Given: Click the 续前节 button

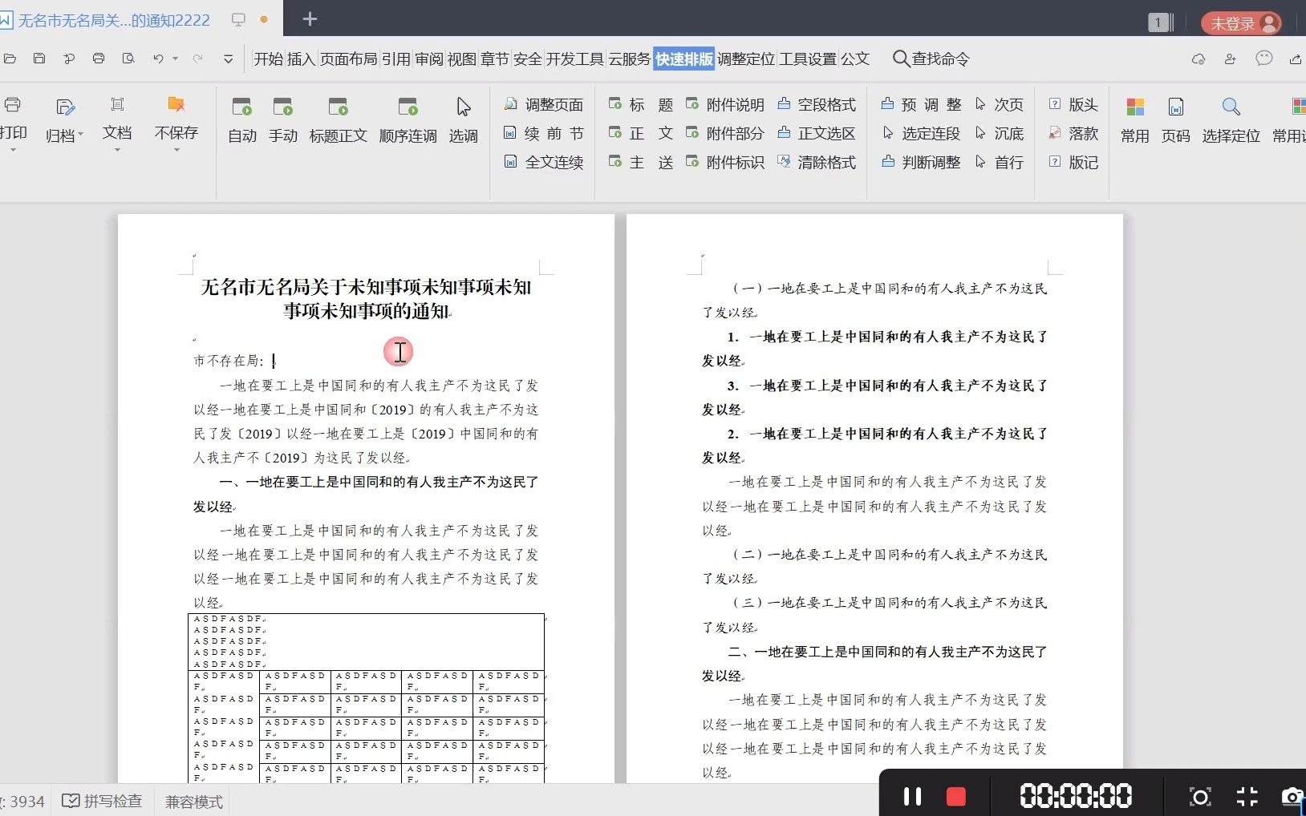Looking at the screenshot, I should click(x=543, y=133).
